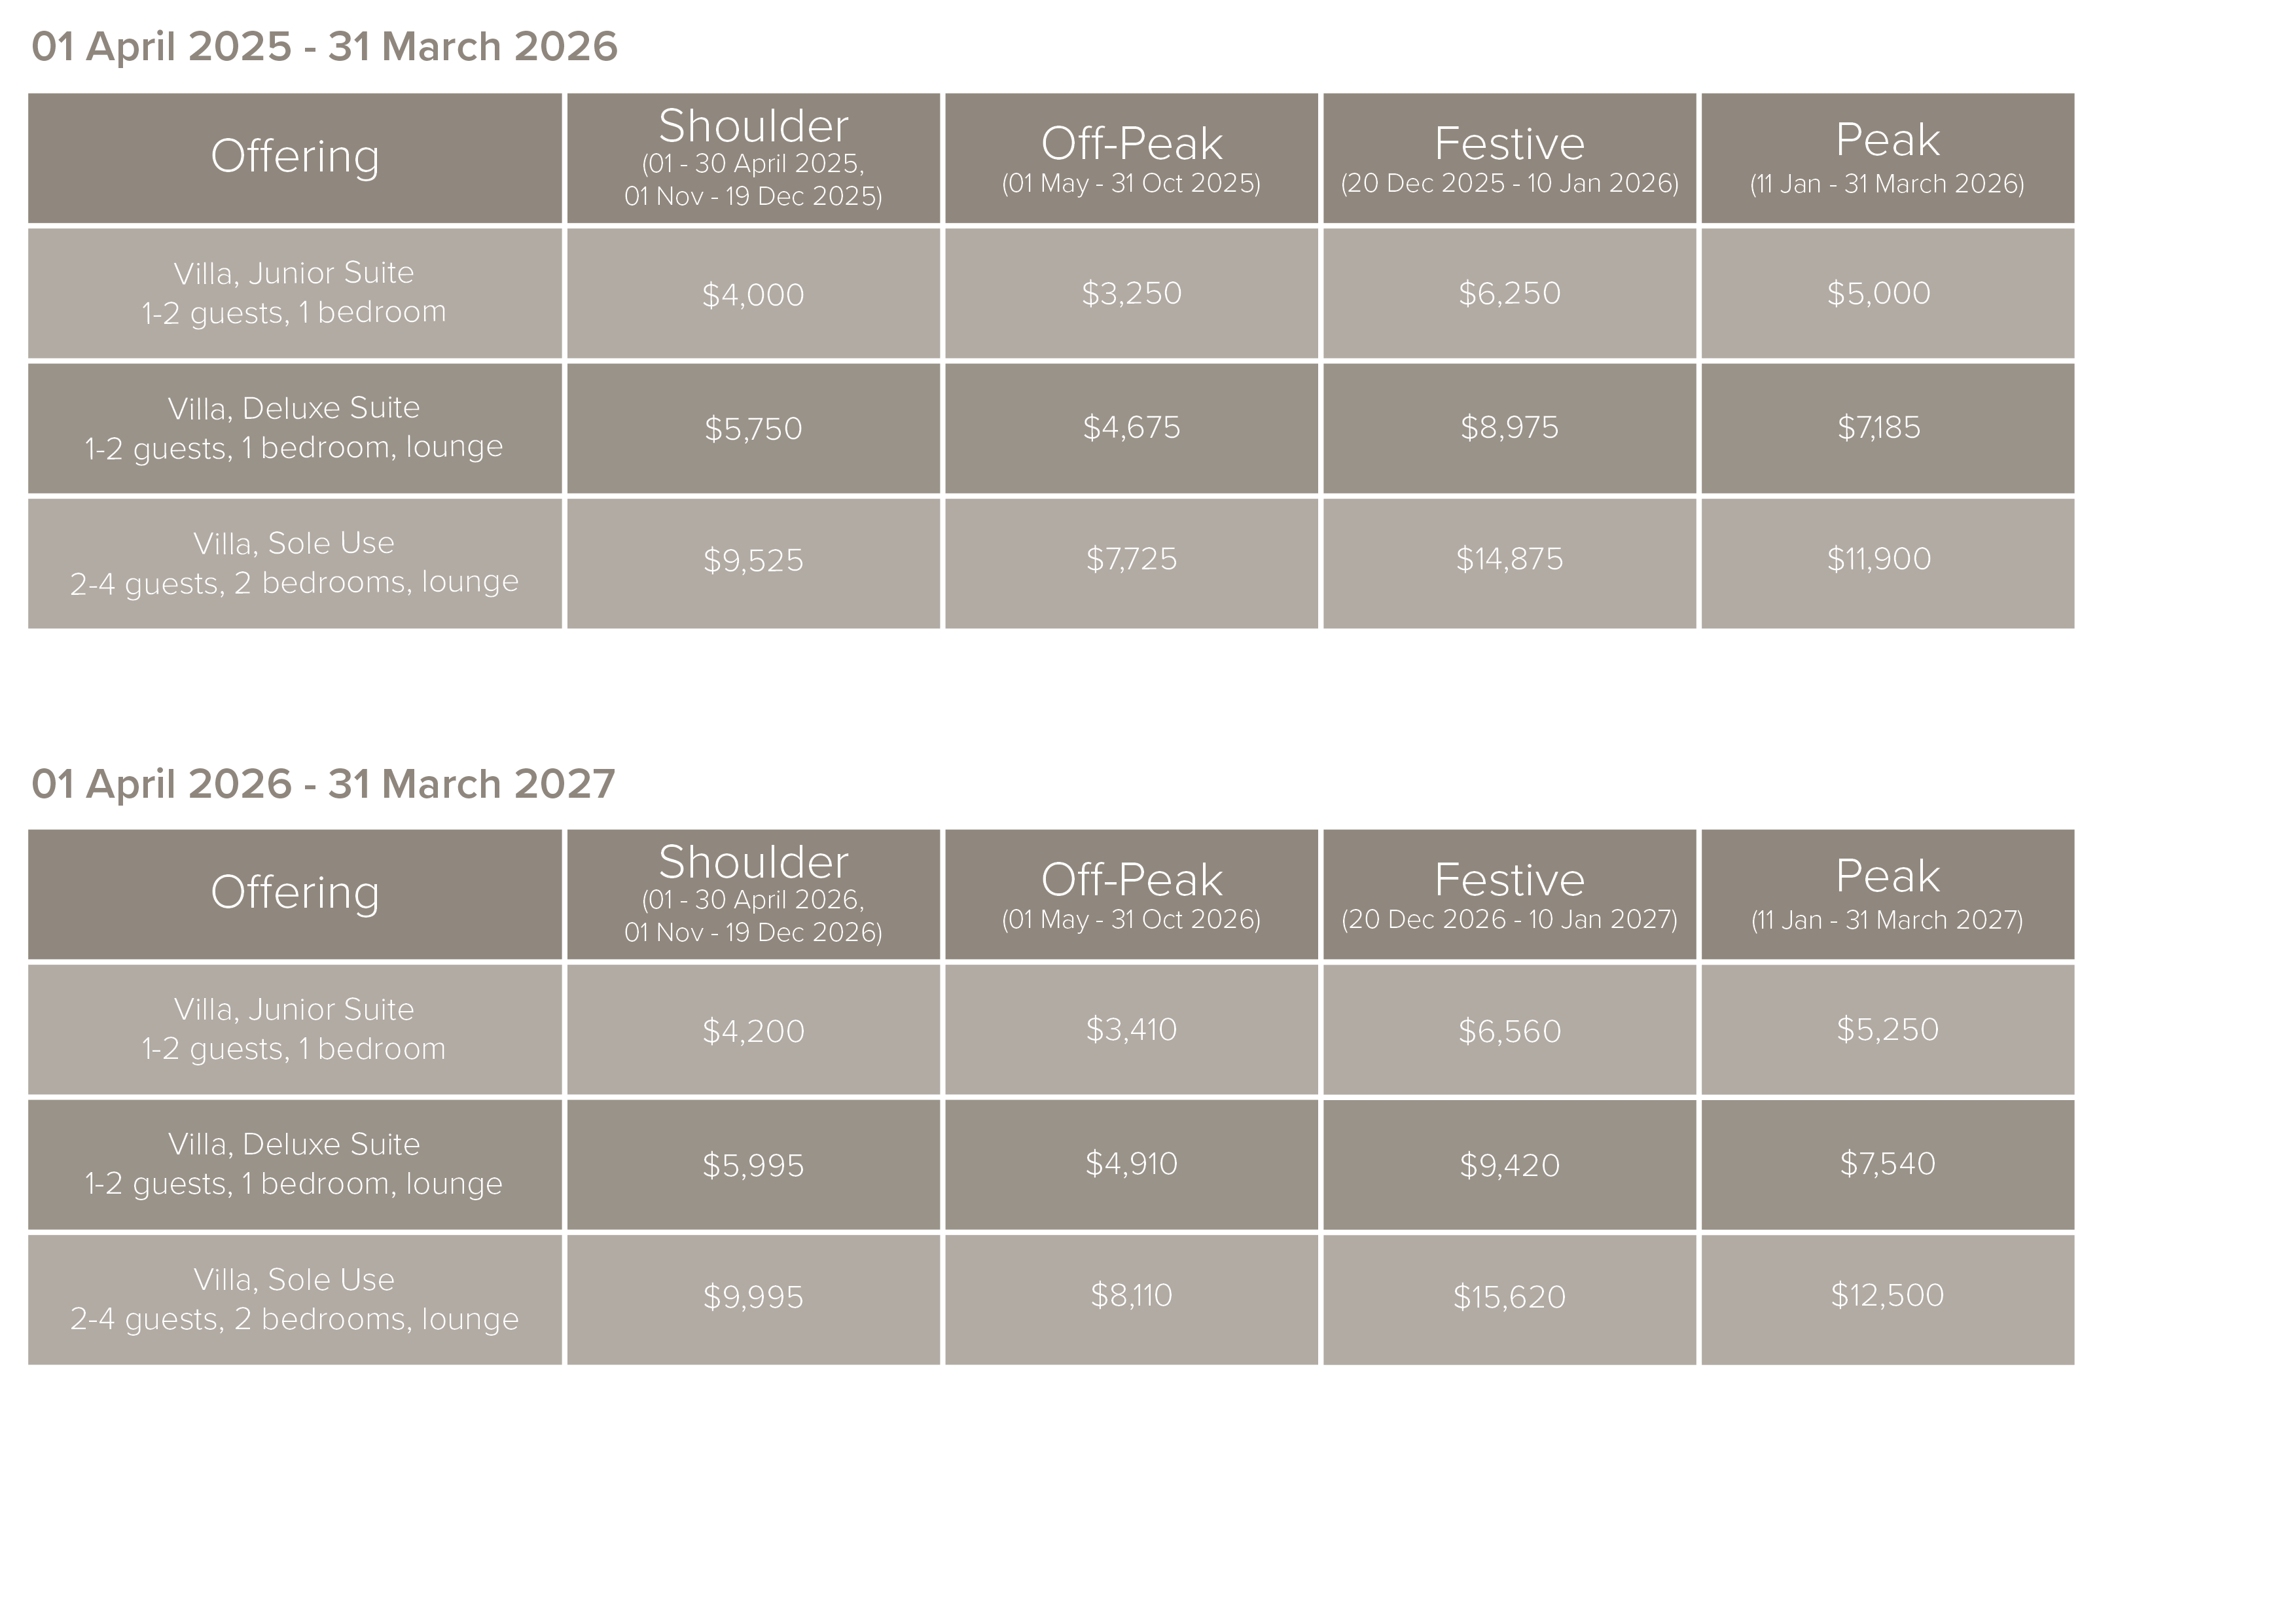The image size is (2296, 1623).
Task: Click the "01 April 2025 - 31 March 2026" heading
Action: (324, 47)
